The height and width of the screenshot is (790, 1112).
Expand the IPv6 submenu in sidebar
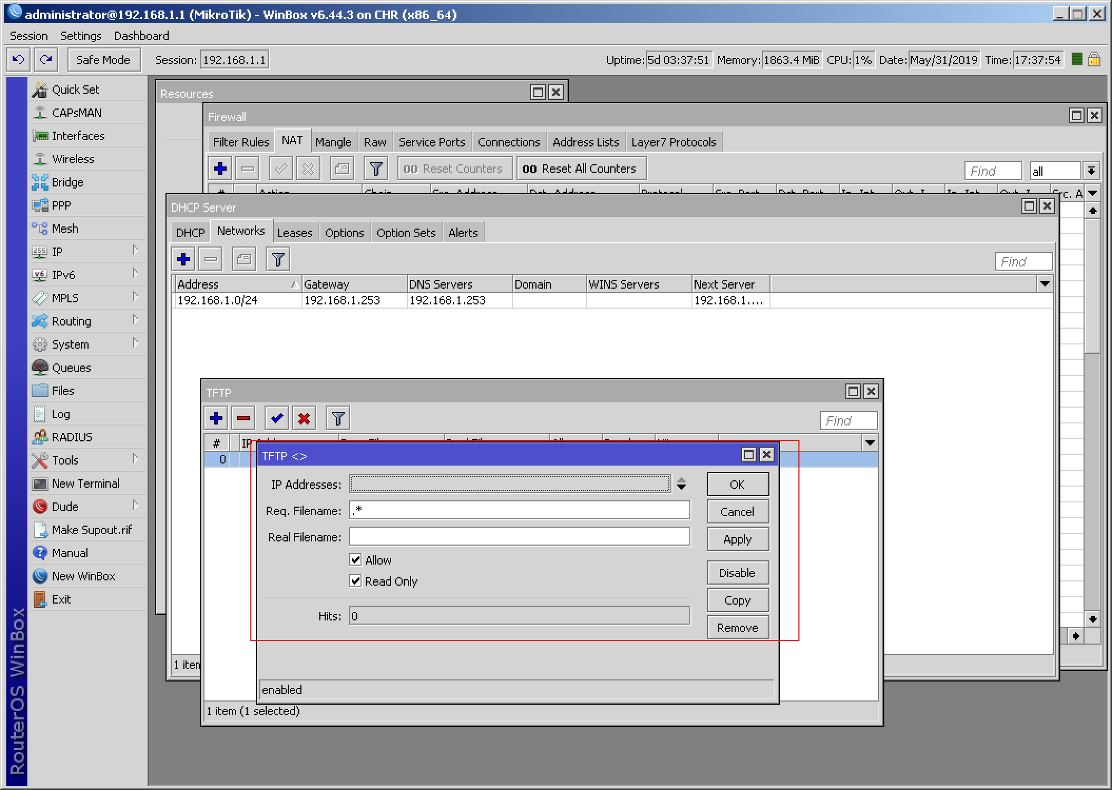tap(135, 274)
